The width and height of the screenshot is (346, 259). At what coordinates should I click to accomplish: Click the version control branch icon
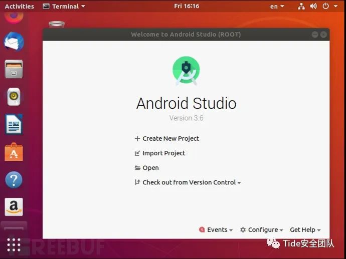(137, 182)
